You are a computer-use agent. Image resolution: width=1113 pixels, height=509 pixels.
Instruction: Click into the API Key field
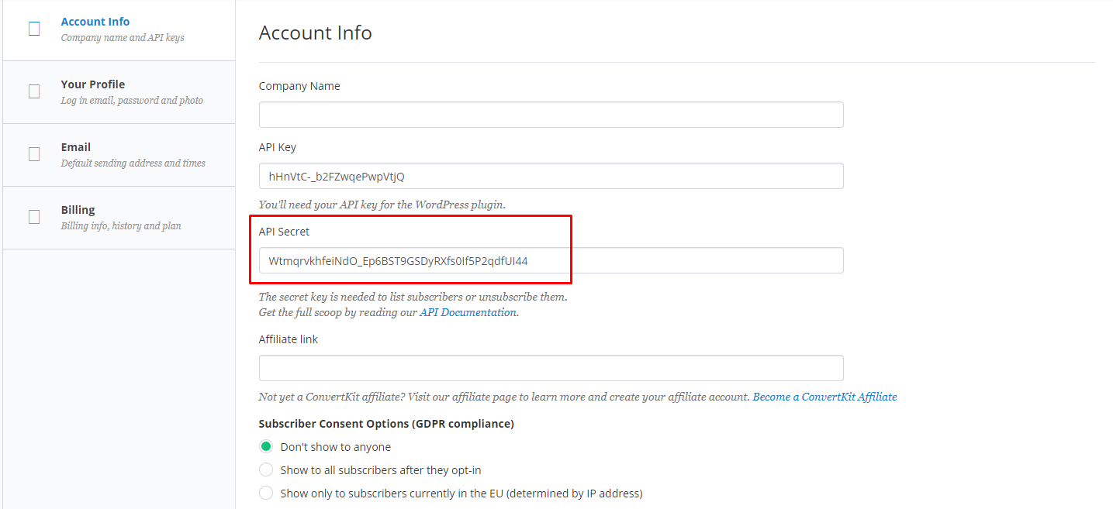tap(551, 176)
